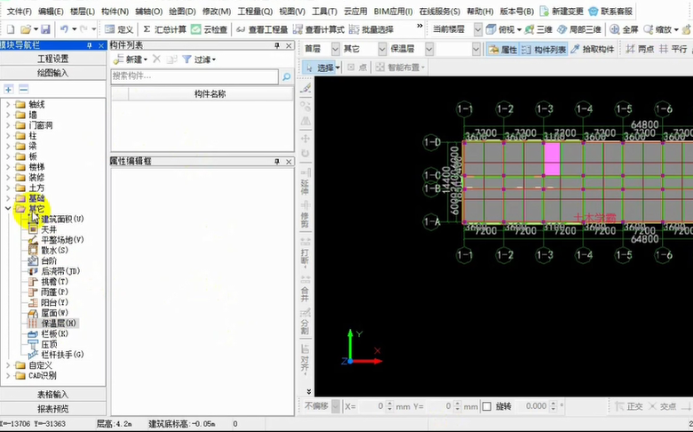This screenshot has height=432, width=693.
Task: Open the BIM应用(I) menu
Action: click(x=394, y=11)
